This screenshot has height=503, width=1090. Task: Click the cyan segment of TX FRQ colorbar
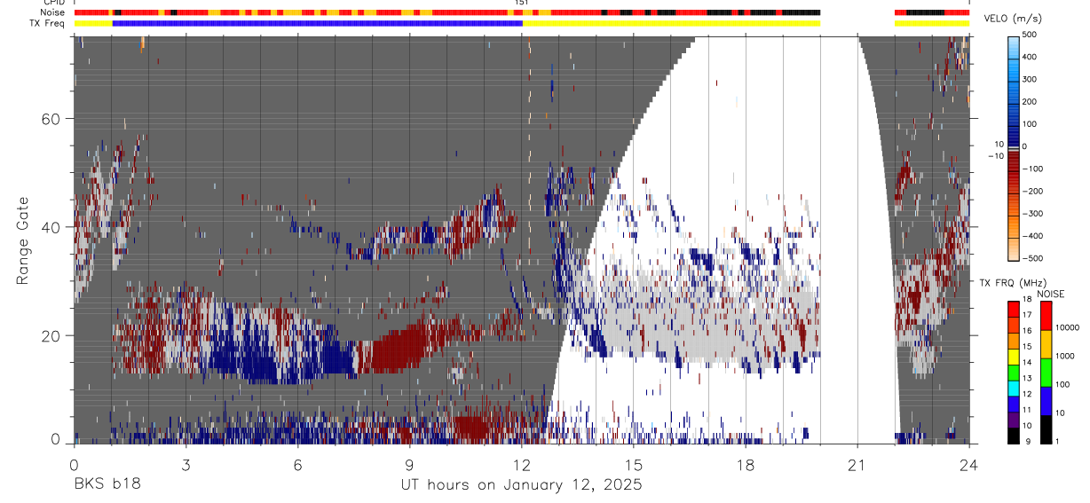(x=1013, y=389)
